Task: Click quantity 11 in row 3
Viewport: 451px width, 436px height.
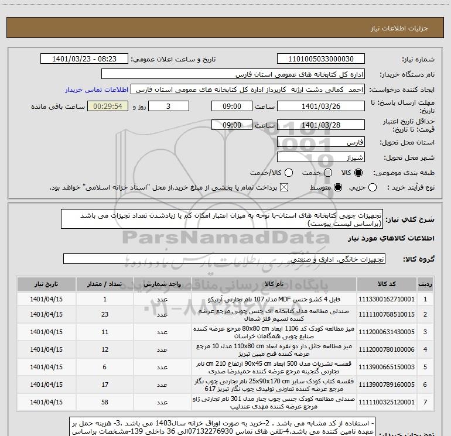Action: pos(105,332)
